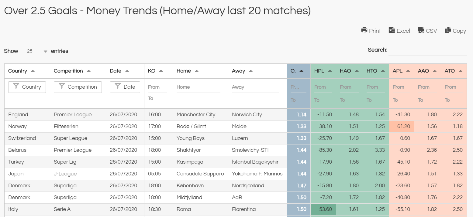The image size is (473, 217).
Task: Click the Copy documents icon
Action: coord(448,30)
